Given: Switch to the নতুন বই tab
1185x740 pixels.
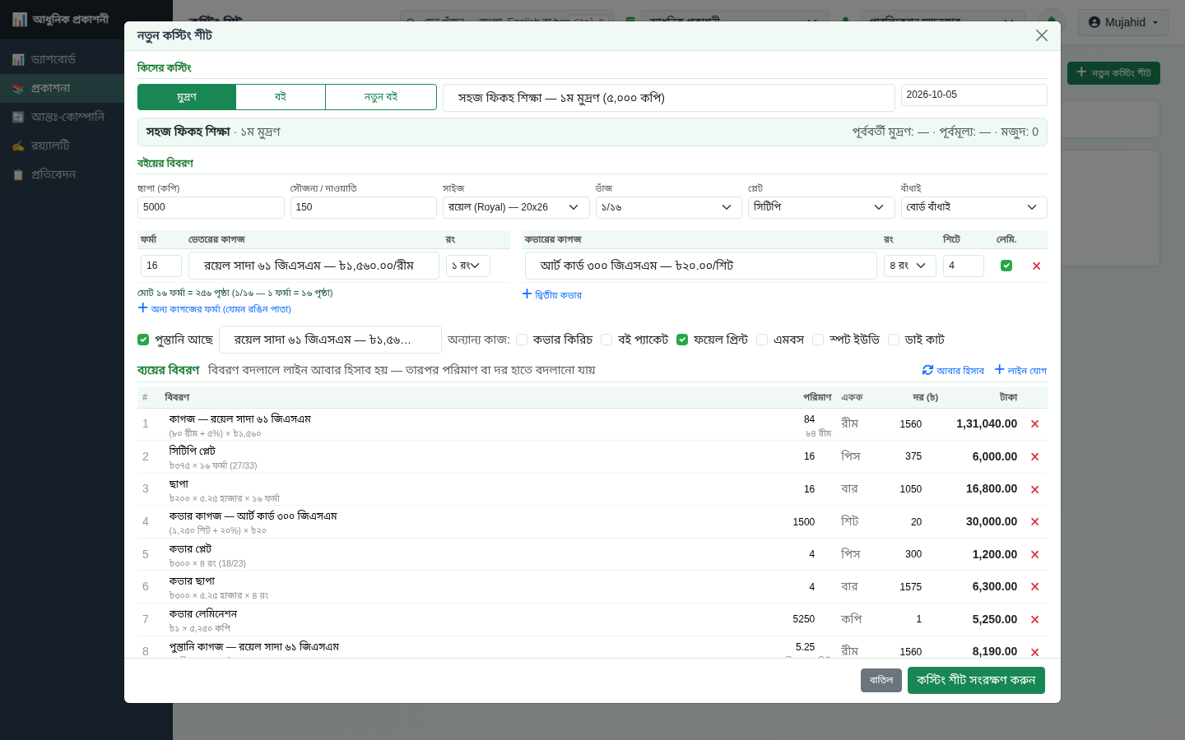Looking at the screenshot, I should point(381,97).
